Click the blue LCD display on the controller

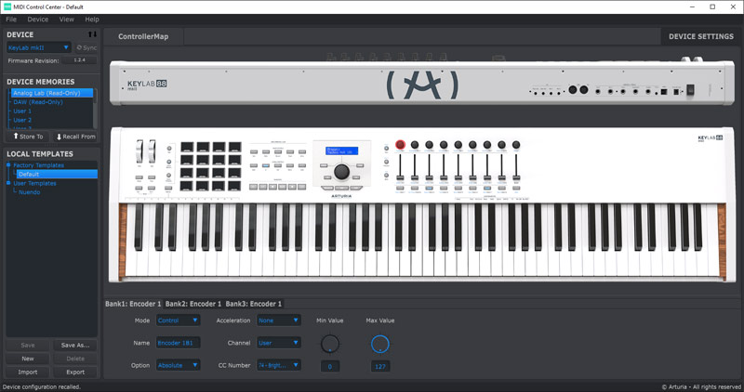pos(341,150)
